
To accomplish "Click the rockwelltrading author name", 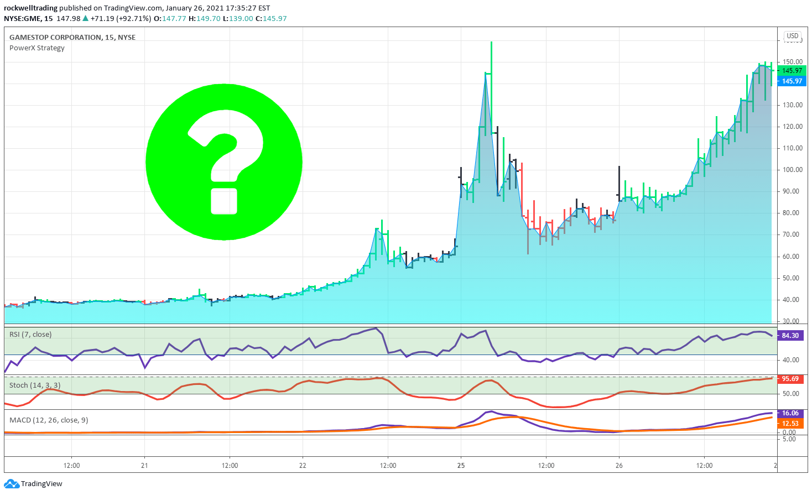I will [30, 8].
